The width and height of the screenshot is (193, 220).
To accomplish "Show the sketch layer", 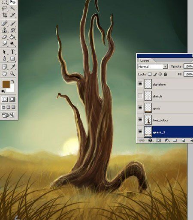I will click(140, 96).
